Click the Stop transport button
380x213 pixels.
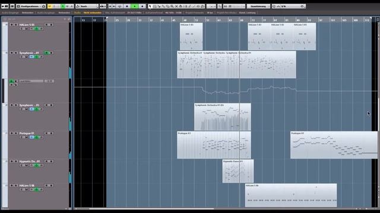click(127, 7)
